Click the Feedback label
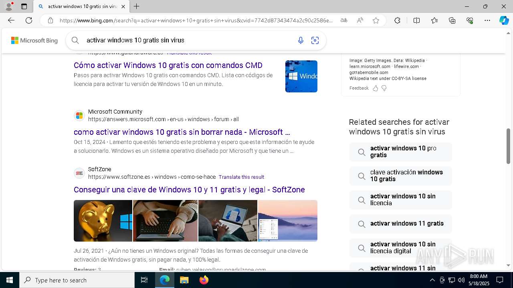 point(359,88)
